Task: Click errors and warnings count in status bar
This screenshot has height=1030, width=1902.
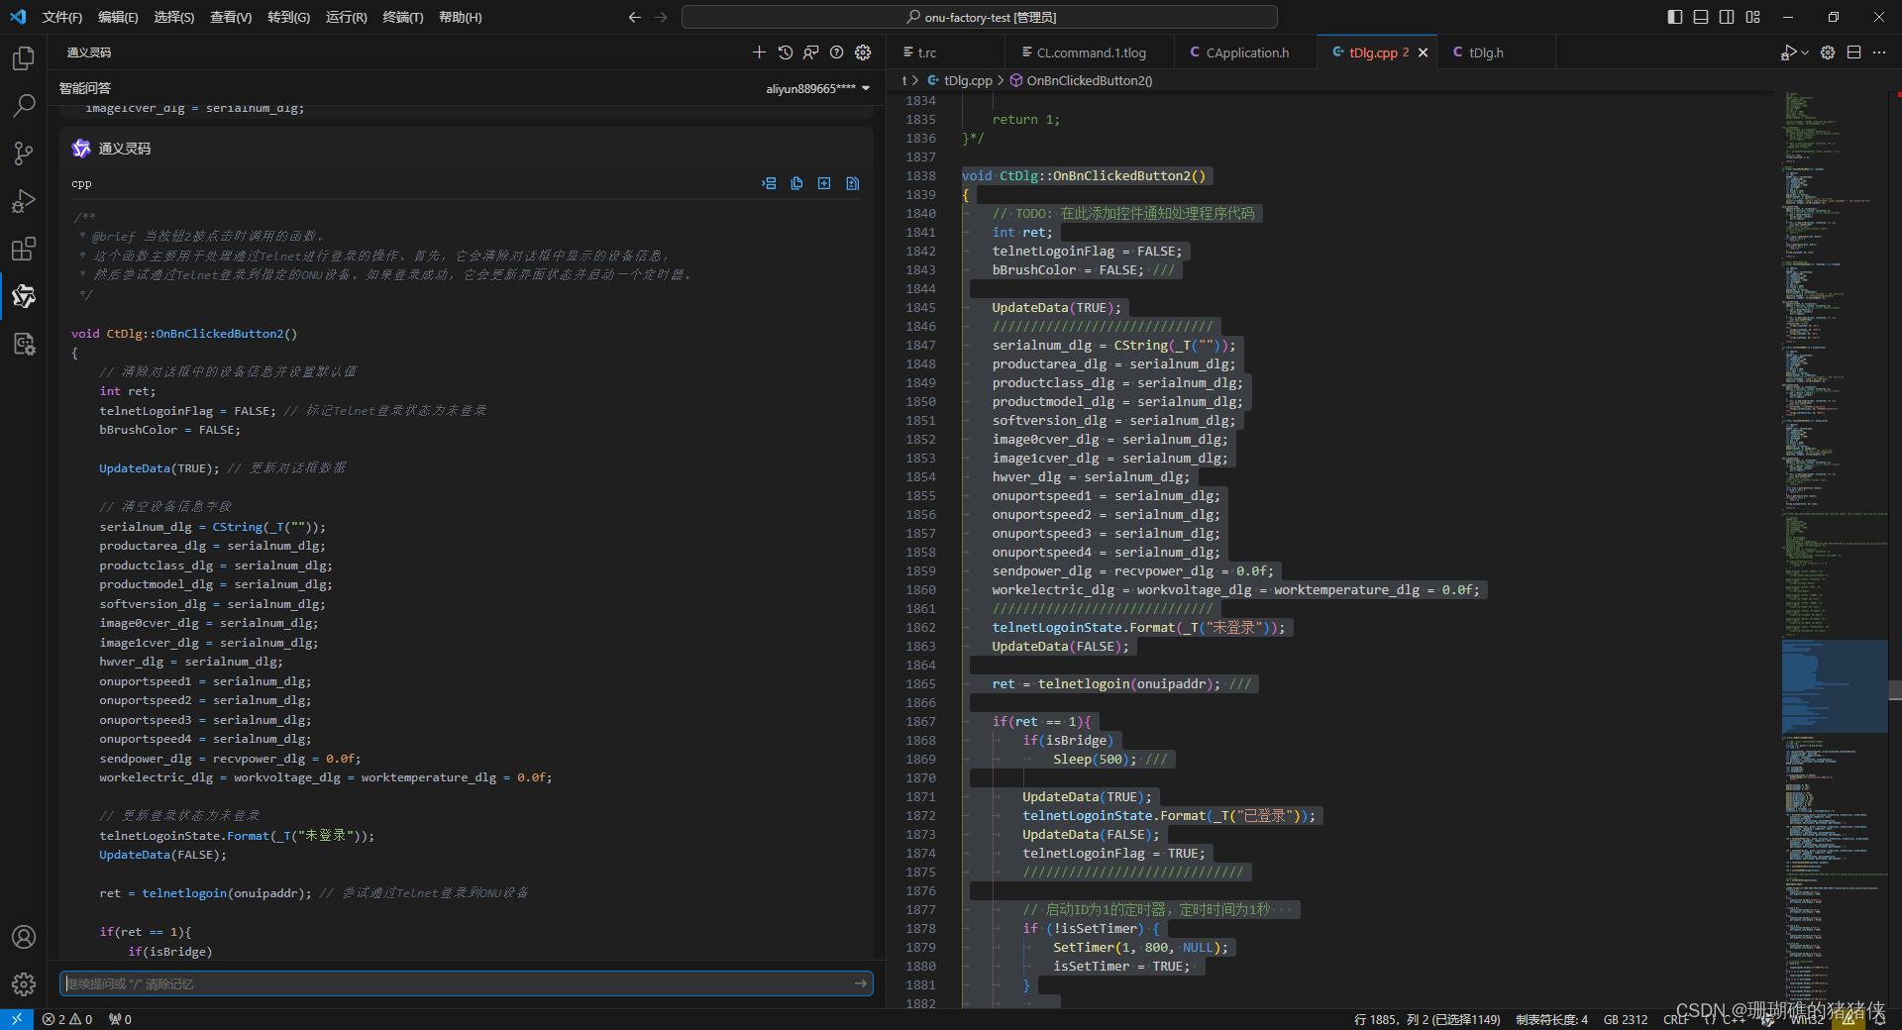Action: point(67,1019)
